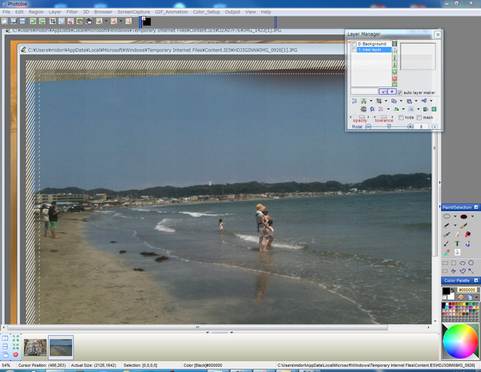This screenshot has width=481, height=372.
Task: Collapse the Paint/Selection panel
Action: (476, 208)
